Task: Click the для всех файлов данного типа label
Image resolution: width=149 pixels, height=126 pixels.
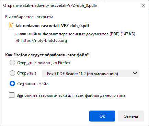Action: click(97, 95)
